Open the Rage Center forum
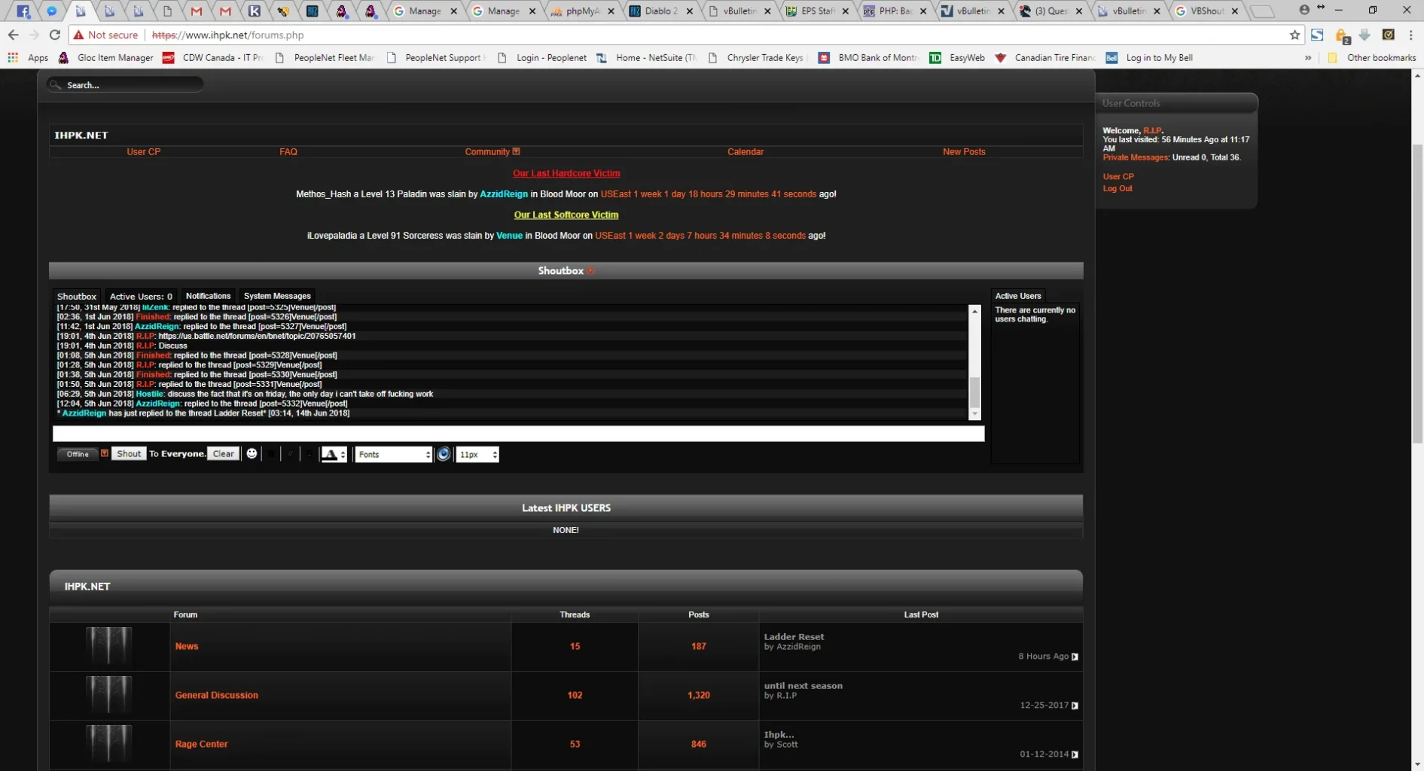 pos(201,744)
